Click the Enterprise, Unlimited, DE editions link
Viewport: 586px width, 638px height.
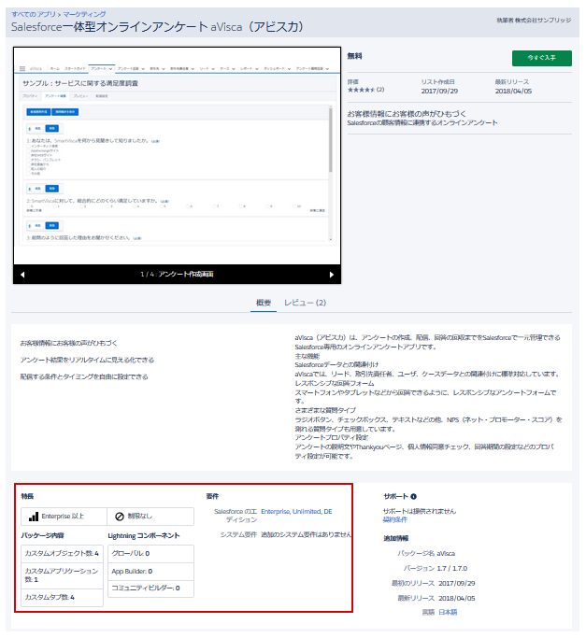point(296,512)
